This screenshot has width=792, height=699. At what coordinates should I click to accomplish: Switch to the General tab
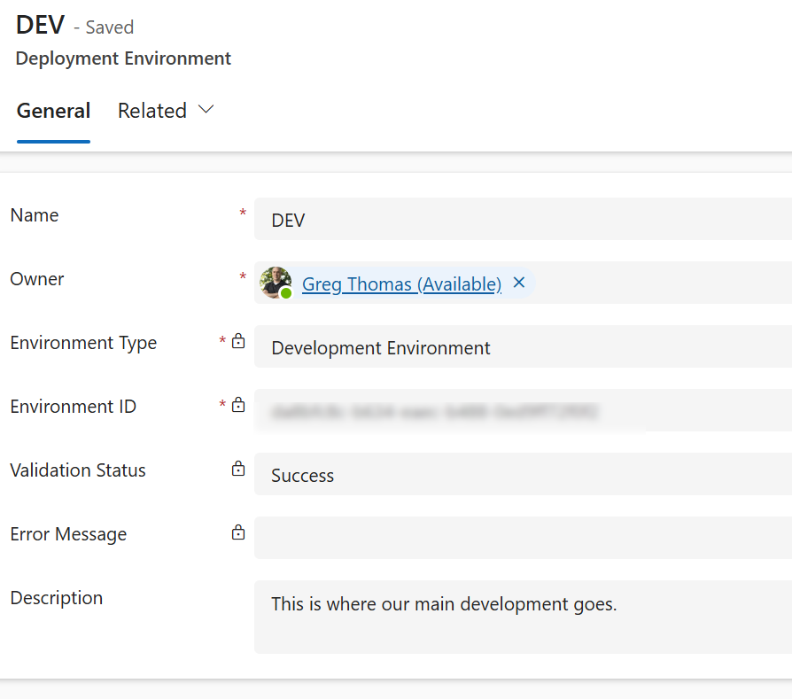[x=53, y=112]
